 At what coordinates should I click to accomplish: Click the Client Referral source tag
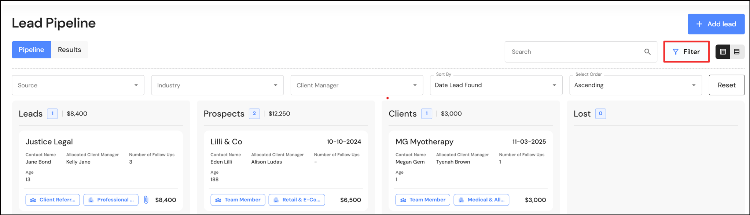pos(53,200)
